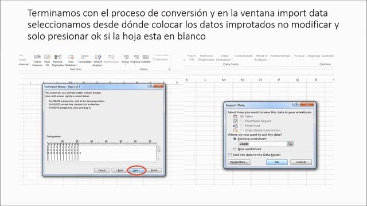Click data preview vertical scroll down arrow
Image resolution: width=367 pixels, height=206 pixels.
coord(159,159)
